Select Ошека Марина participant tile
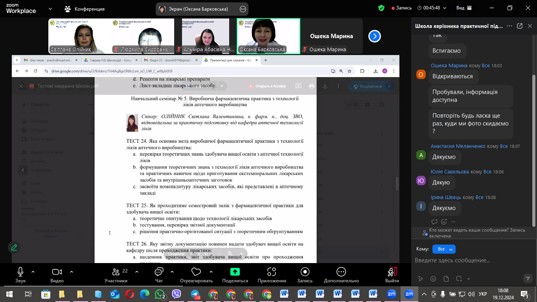This screenshot has width=537, height=302. click(331, 36)
